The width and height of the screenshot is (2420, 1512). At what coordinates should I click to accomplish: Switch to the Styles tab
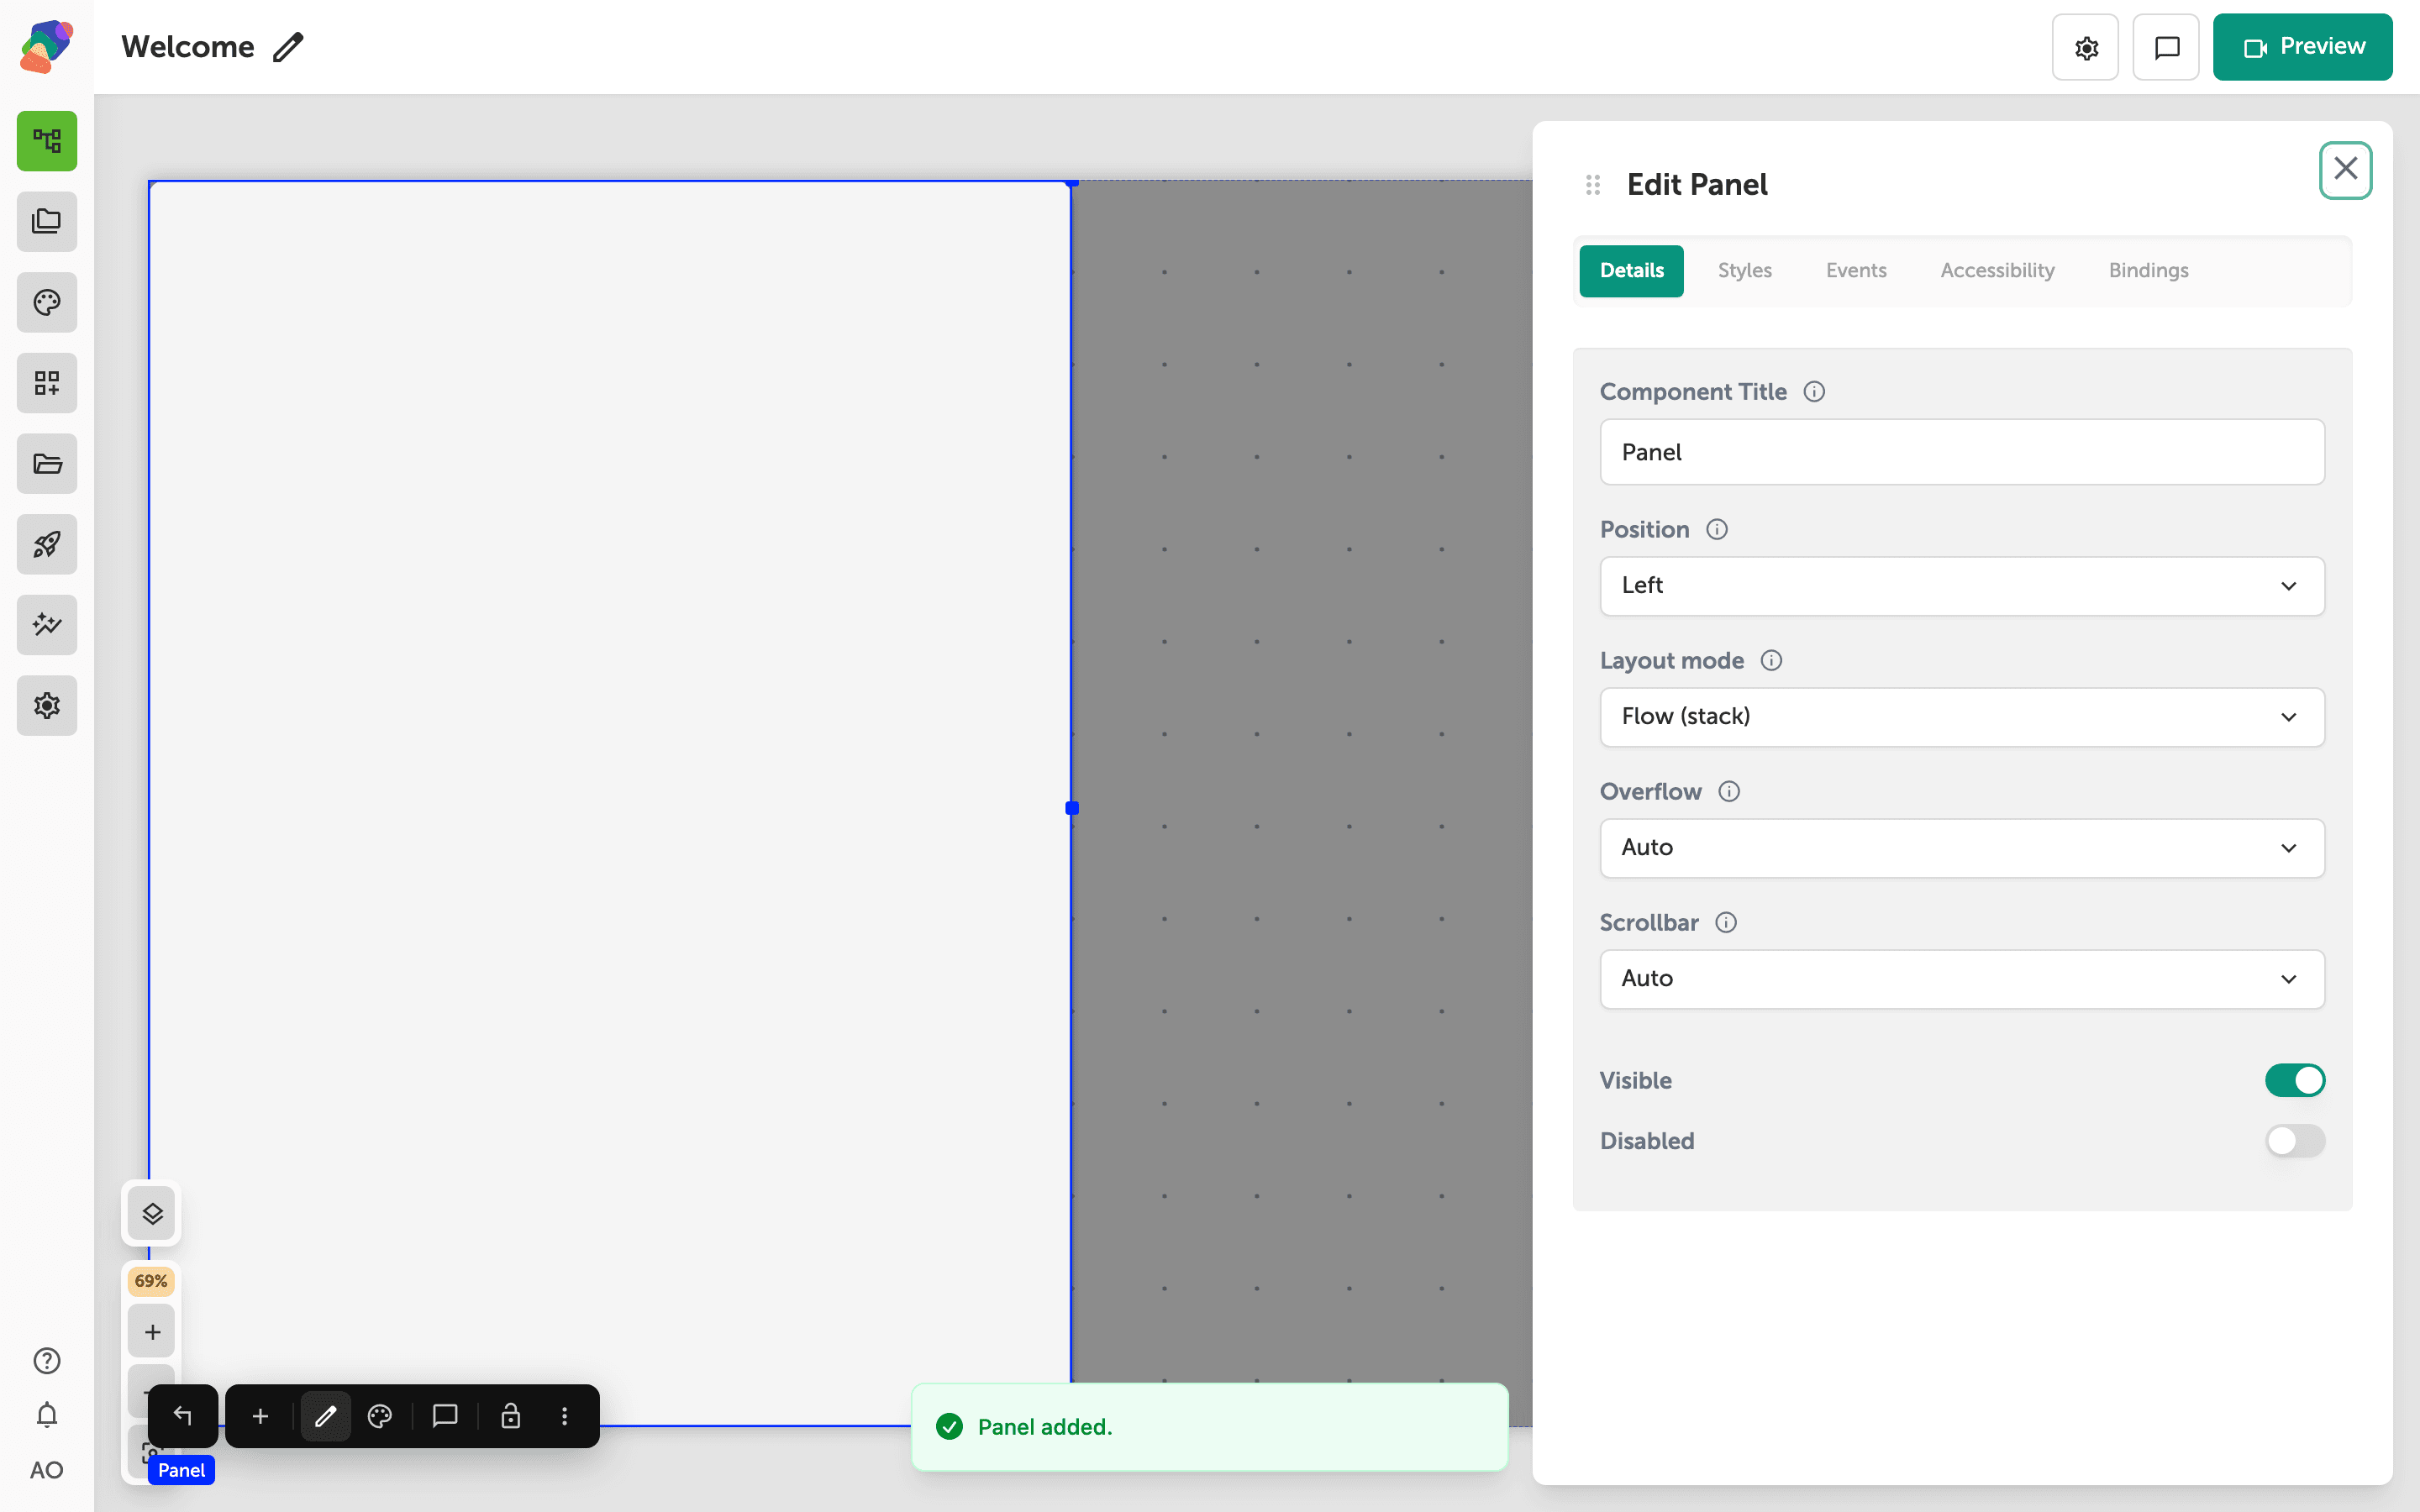point(1745,271)
